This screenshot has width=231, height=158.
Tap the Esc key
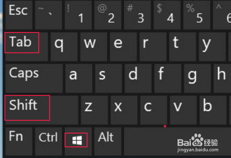coord(19,14)
